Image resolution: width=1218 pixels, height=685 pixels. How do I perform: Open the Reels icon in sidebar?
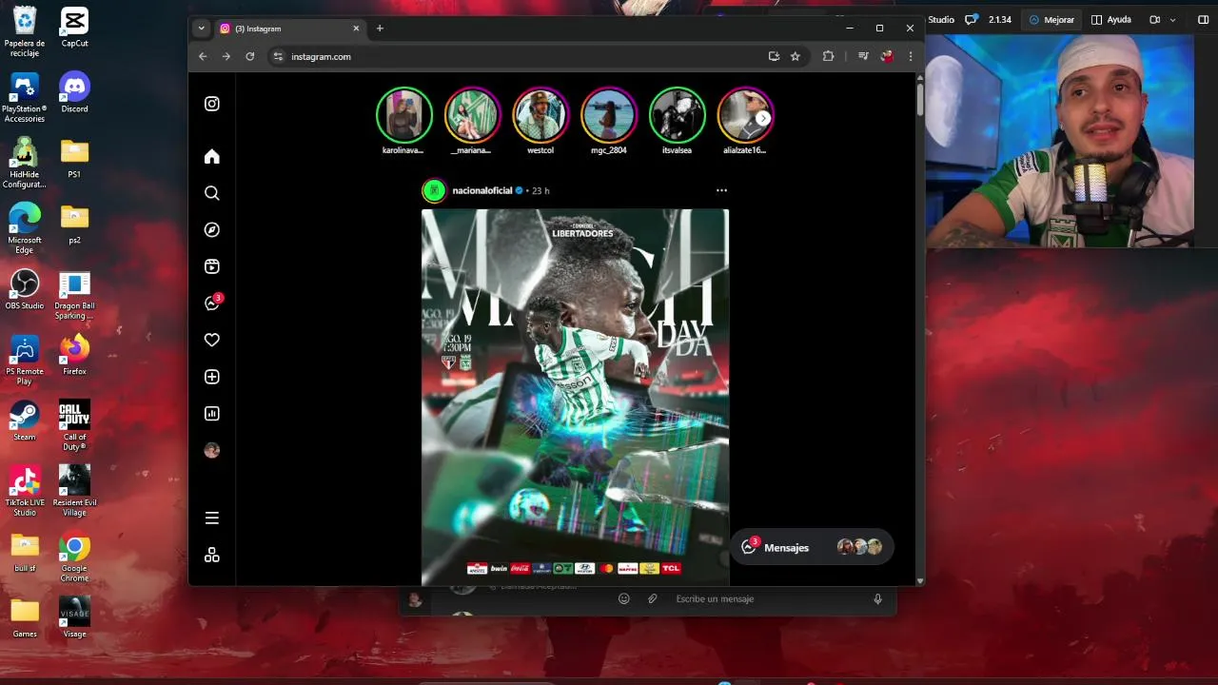coord(212,266)
